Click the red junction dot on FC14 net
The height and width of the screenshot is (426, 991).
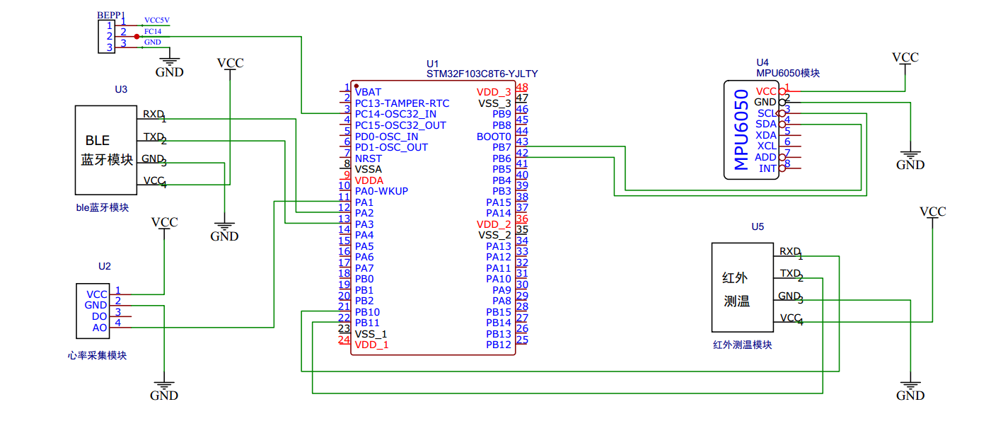137,36
